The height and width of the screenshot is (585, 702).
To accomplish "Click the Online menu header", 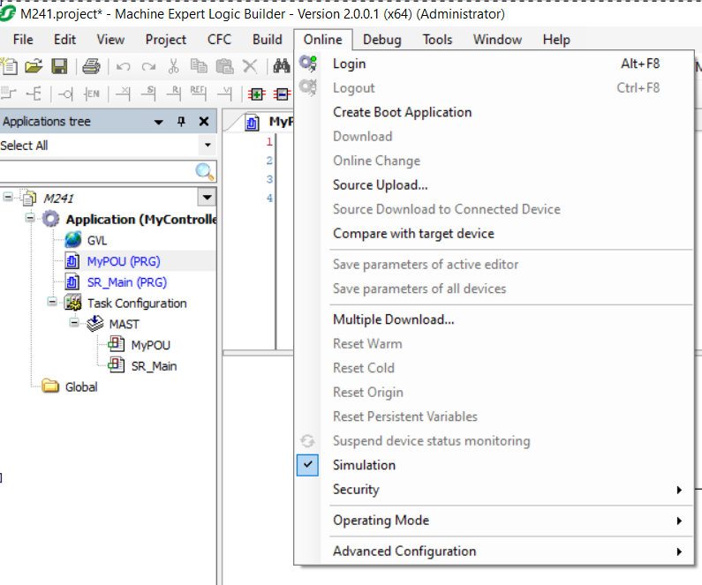I will point(323,40).
